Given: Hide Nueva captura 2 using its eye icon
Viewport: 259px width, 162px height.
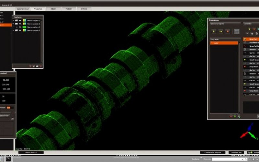Looking at the screenshot, I should pyautogui.click(x=20, y=27).
